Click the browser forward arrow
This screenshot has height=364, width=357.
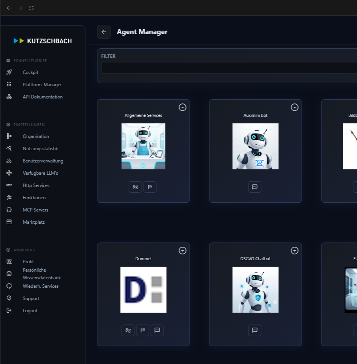20,8
